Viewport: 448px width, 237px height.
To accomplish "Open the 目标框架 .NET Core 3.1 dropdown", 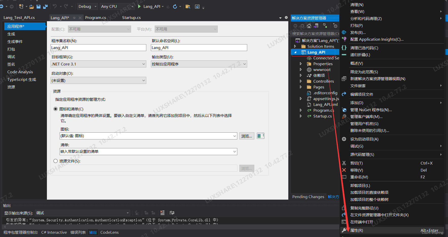I will point(98,64).
